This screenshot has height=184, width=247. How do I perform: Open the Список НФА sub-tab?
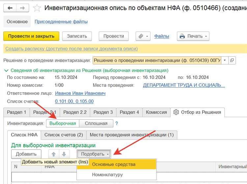(24, 135)
